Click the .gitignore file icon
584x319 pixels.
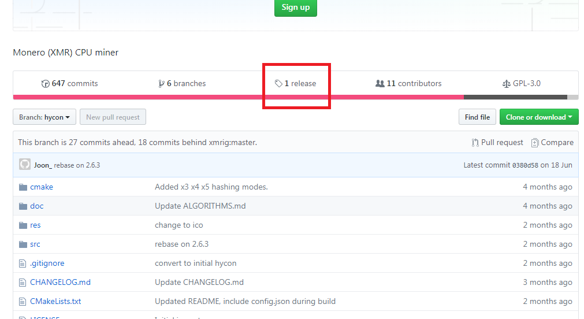(x=23, y=264)
